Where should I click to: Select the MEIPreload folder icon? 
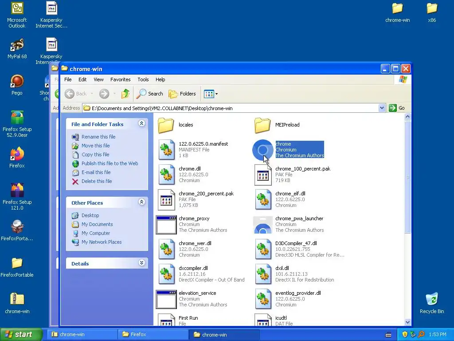262,125
